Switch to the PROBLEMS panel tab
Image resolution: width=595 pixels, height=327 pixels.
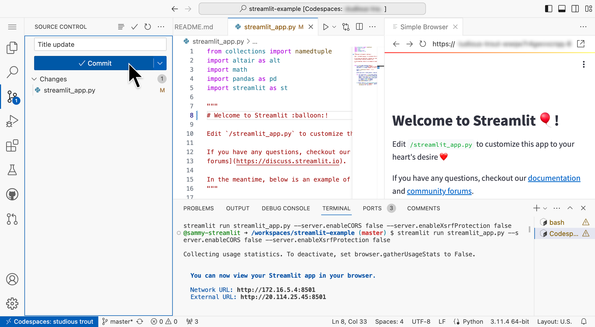[198, 208]
